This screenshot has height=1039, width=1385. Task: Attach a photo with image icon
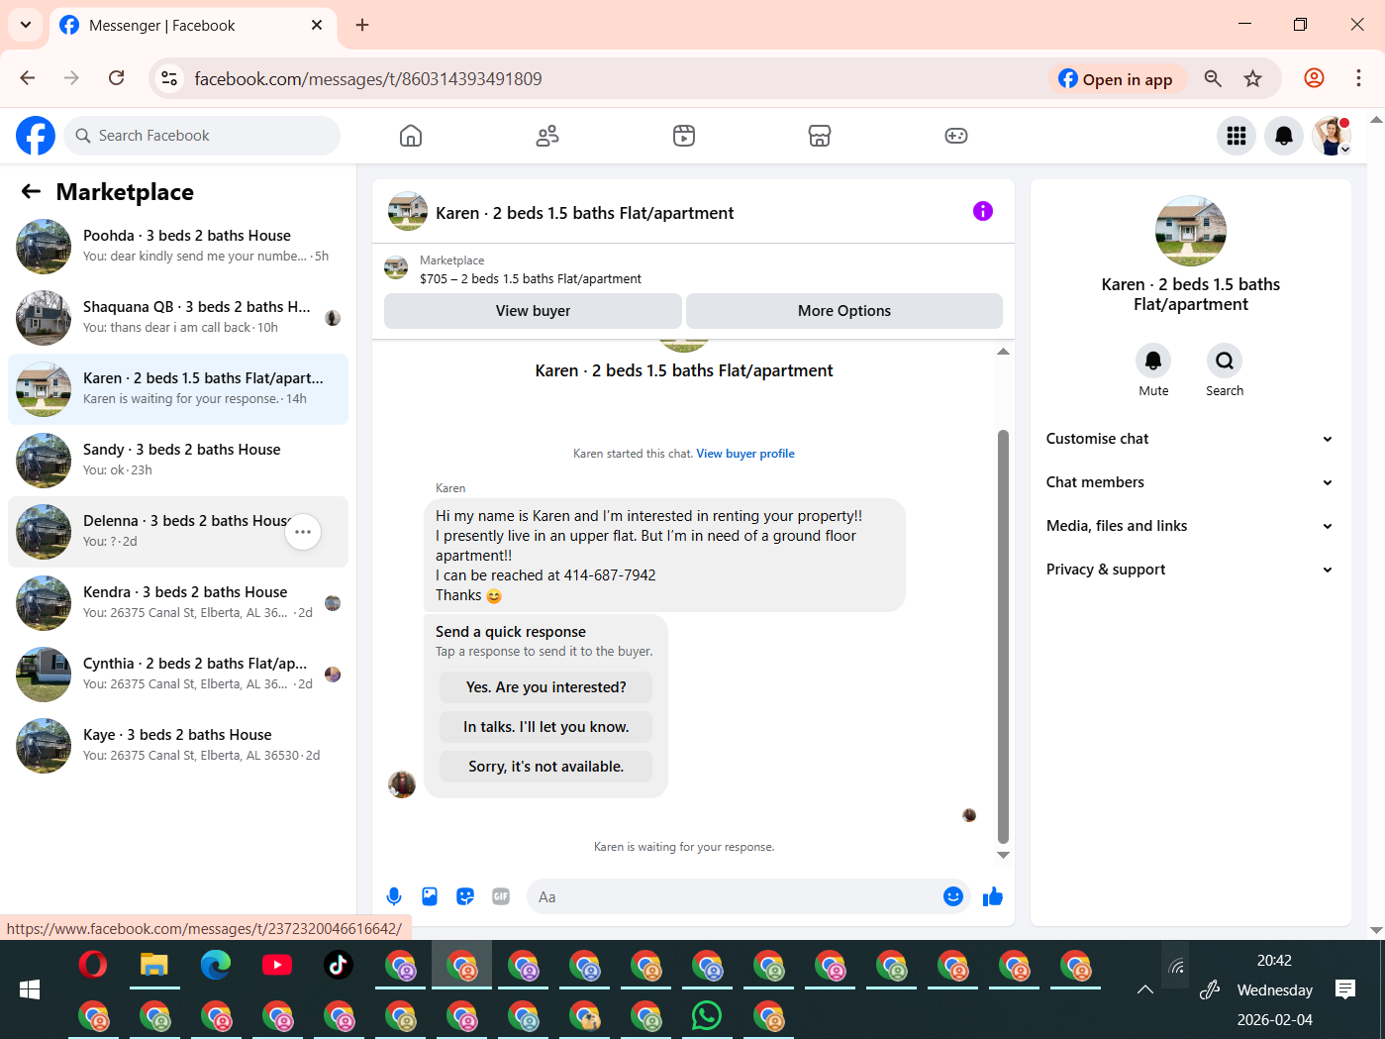[x=430, y=896]
